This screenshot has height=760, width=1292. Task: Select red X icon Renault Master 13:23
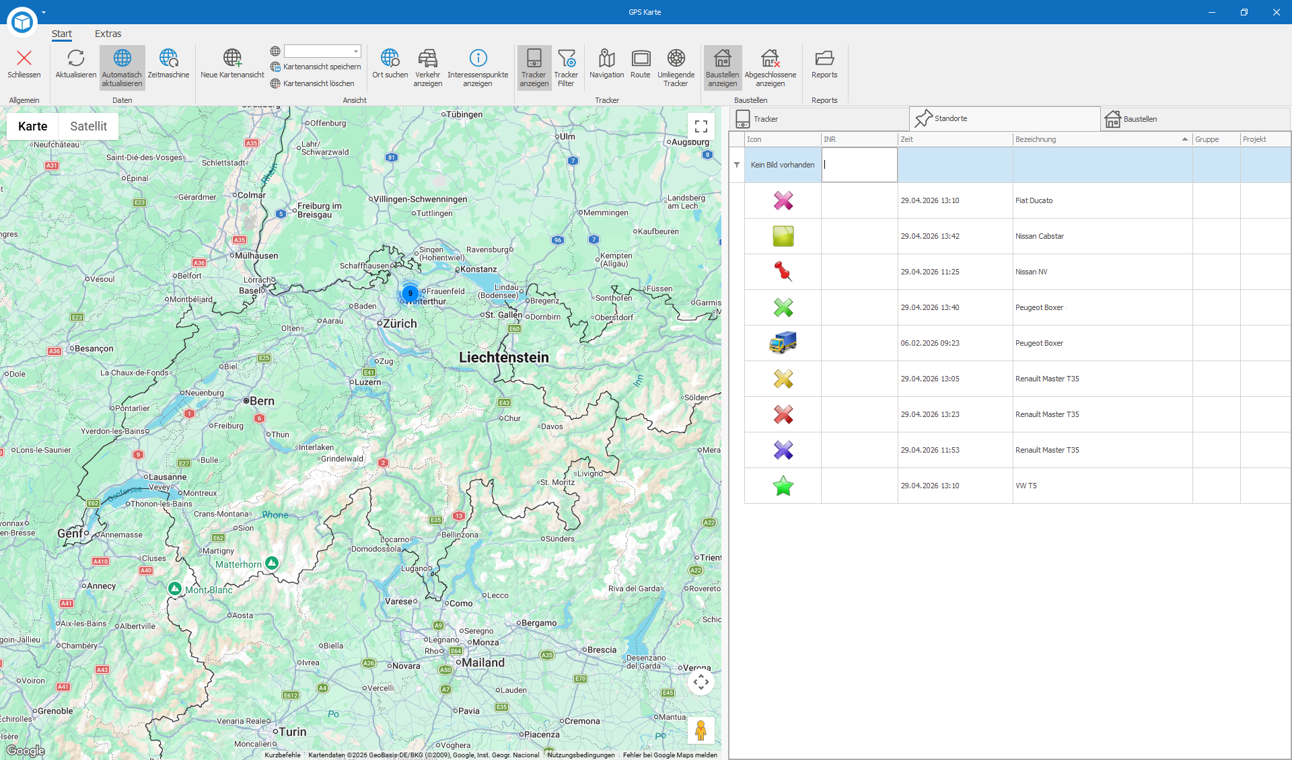pos(783,414)
